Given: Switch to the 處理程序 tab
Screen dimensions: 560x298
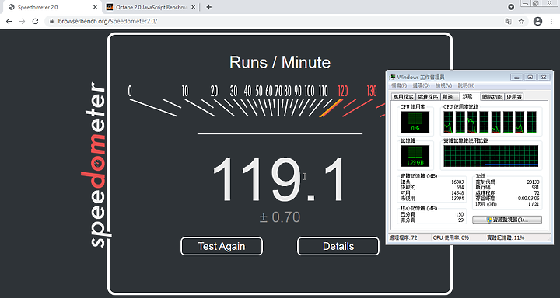Looking at the screenshot, I should pos(428,97).
